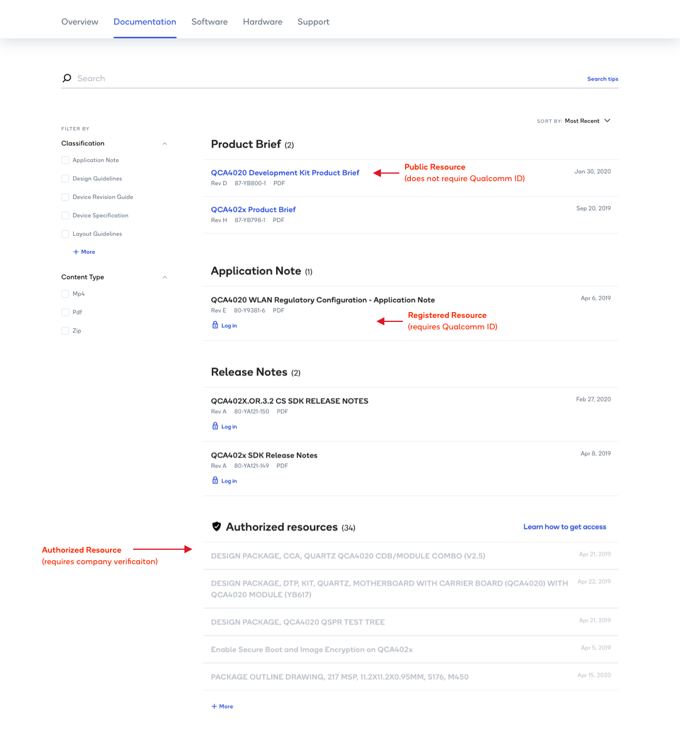Enable the Application Note filter checkbox
Viewport: 680px width, 739px height.
[x=65, y=160]
